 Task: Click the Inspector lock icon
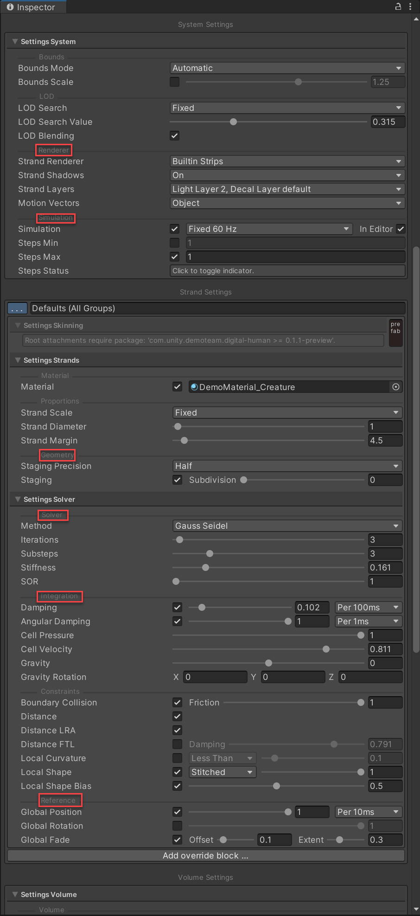[398, 6]
